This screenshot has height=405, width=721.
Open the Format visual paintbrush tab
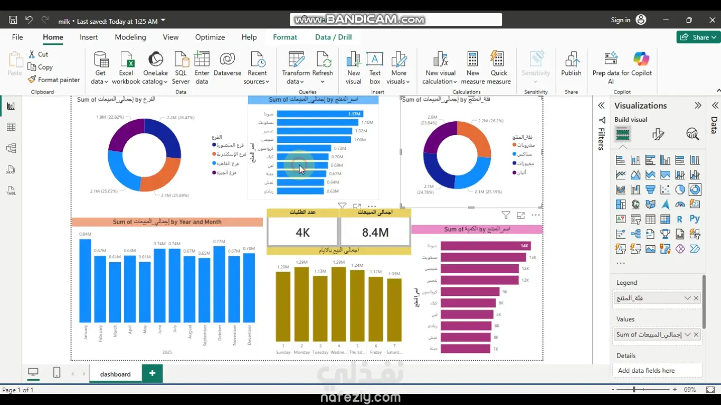(658, 134)
